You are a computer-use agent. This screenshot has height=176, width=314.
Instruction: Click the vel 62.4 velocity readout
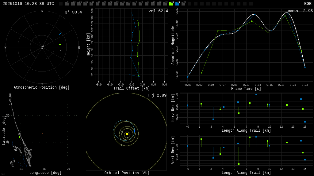(x=158, y=11)
